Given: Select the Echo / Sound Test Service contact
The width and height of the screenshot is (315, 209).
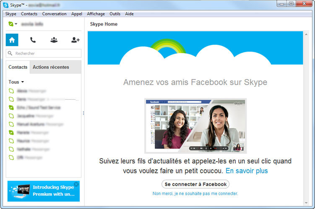Looking at the screenshot, I should tap(43, 108).
